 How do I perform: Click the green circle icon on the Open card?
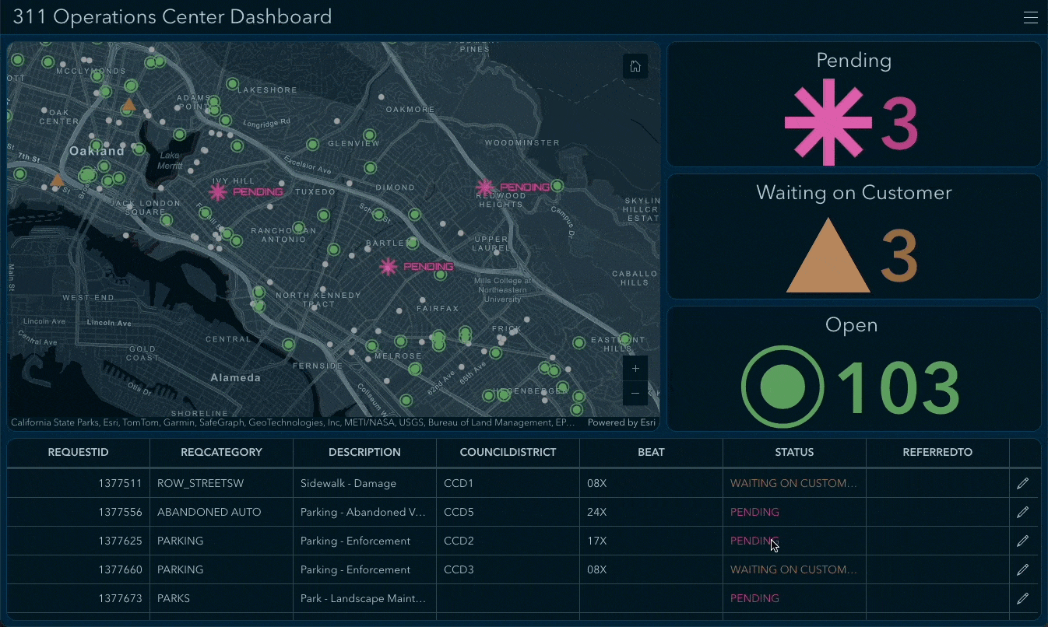click(782, 387)
